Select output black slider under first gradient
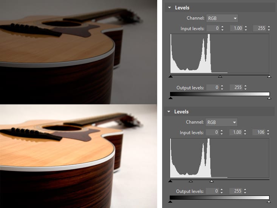This screenshot has height=208, width=277. click(170, 98)
